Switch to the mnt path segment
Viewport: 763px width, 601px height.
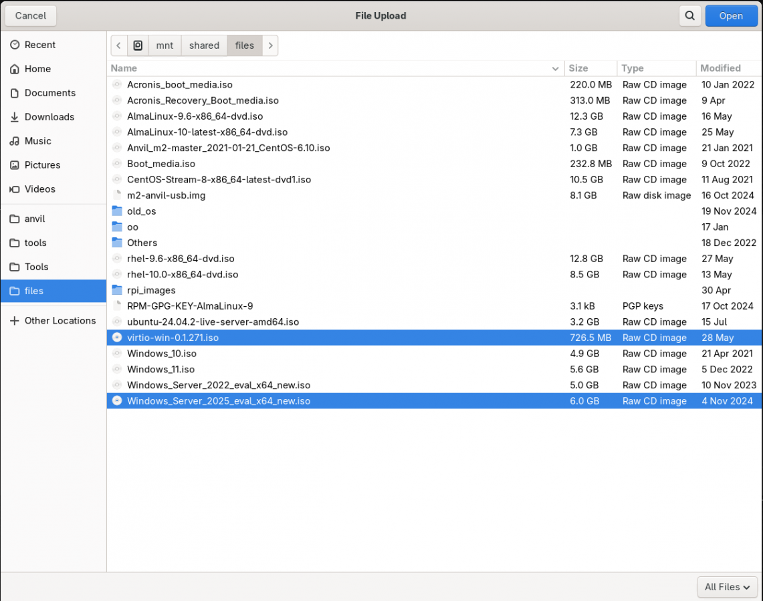165,45
